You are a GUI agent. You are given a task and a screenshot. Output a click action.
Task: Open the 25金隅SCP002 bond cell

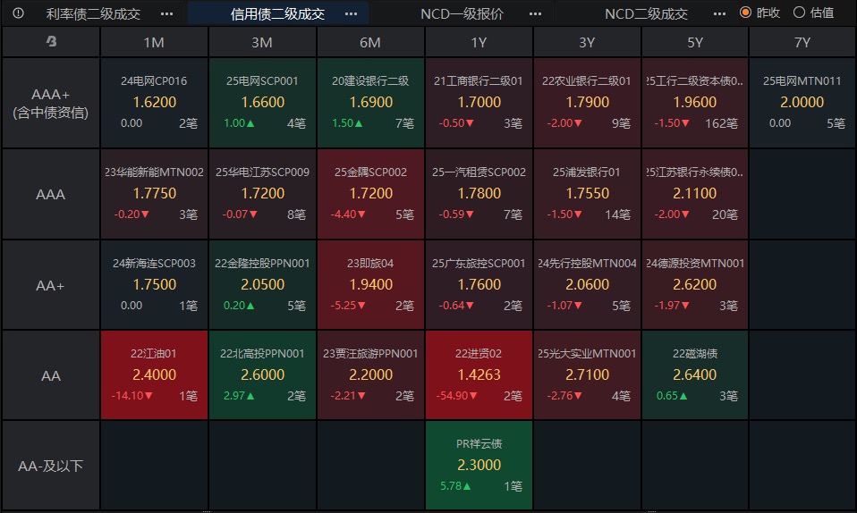pos(370,194)
